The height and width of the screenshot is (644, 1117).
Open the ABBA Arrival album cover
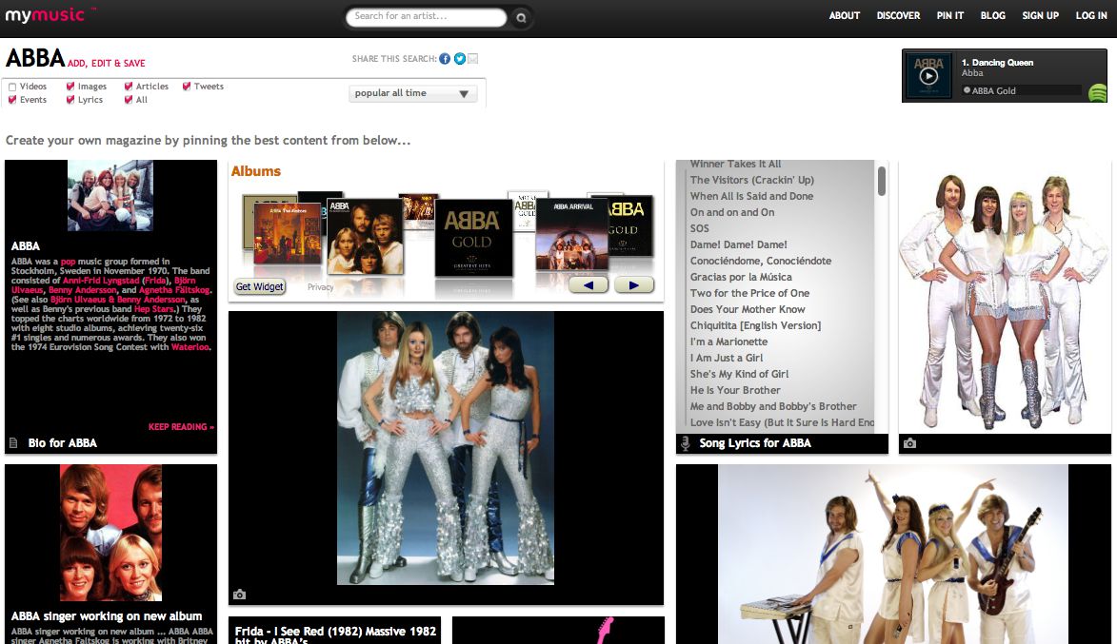(x=572, y=235)
